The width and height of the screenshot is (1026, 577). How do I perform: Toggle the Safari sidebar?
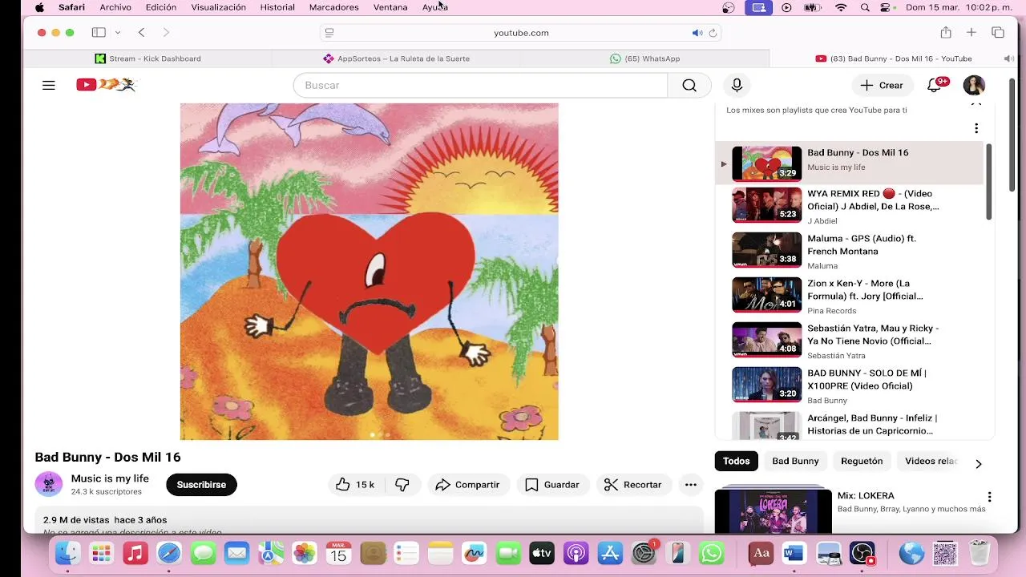click(99, 33)
